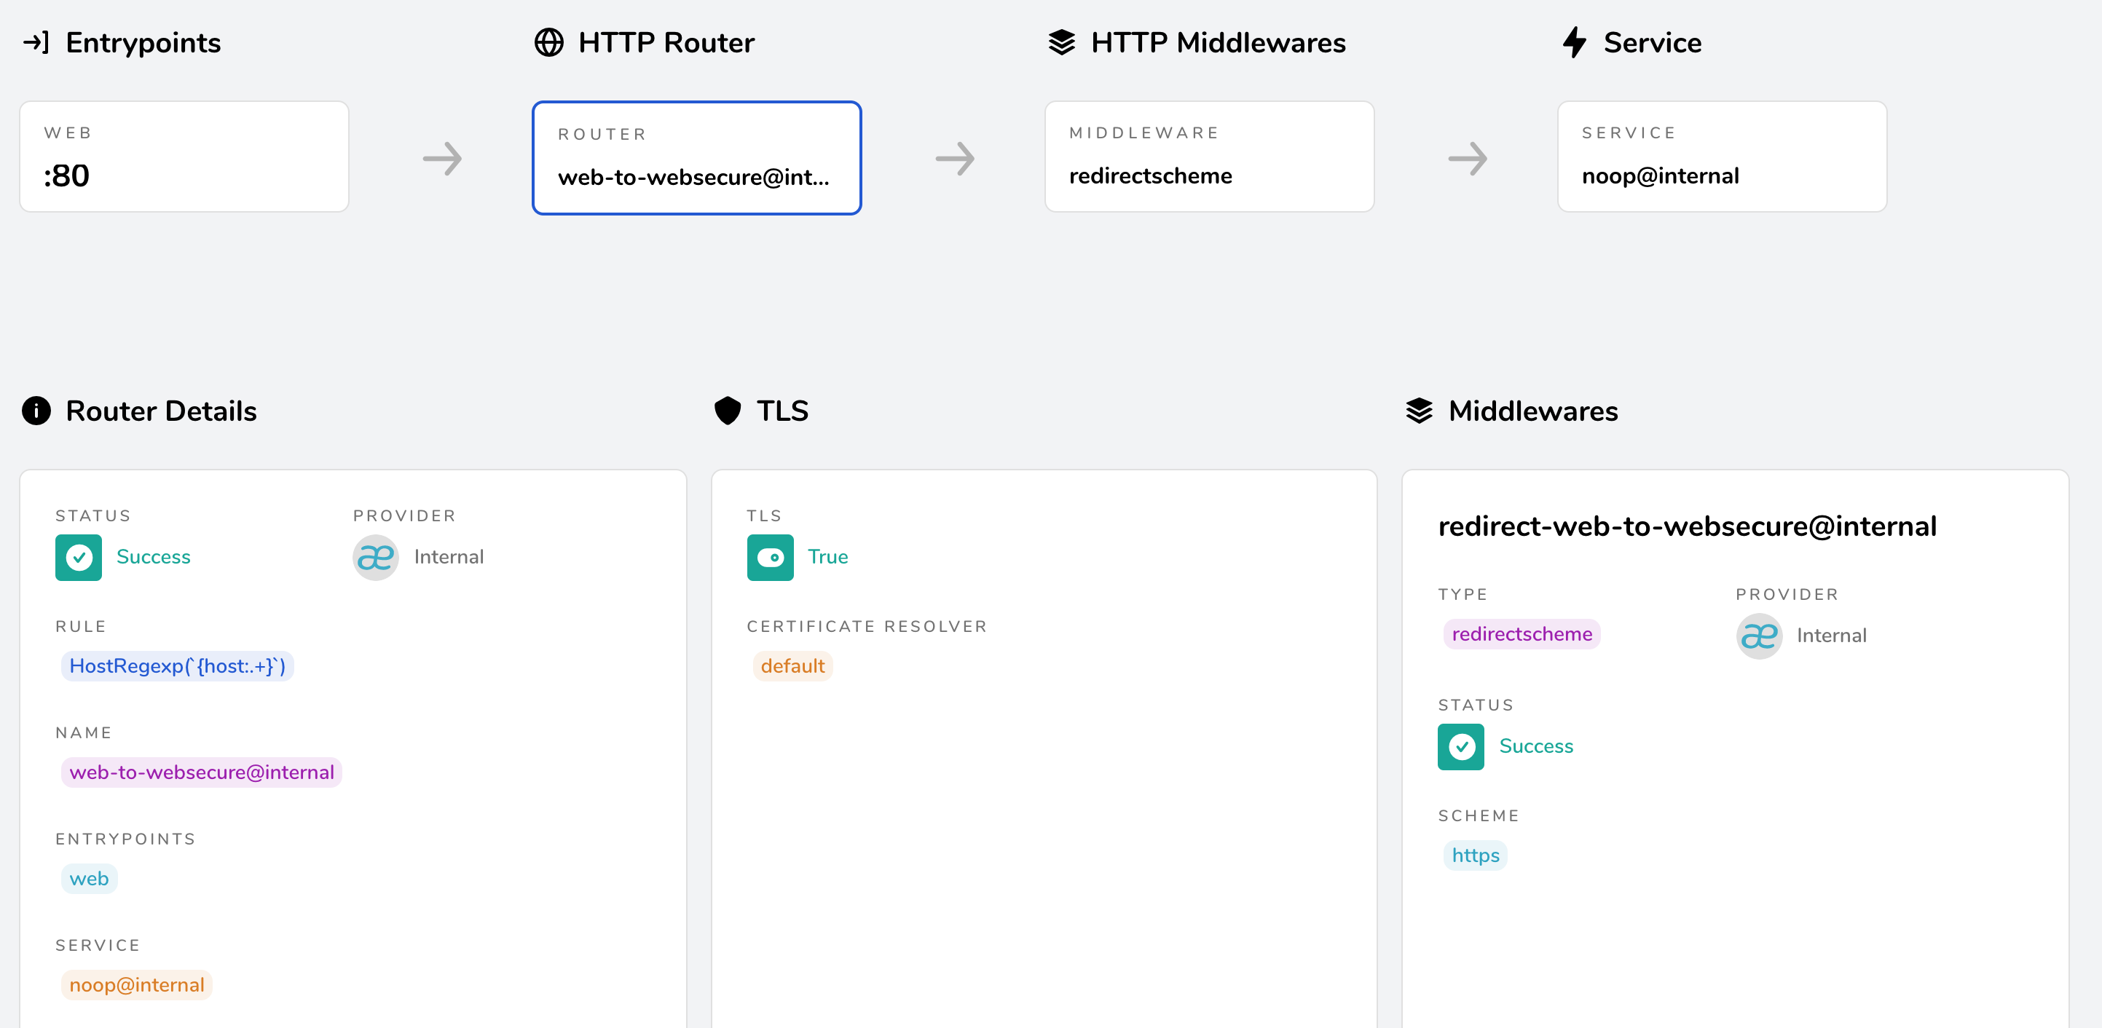Image resolution: width=2102 pixels, height=1028 pixels.
Task: Click the Success text in Router Details
Action: pyautogui.click(x=154, y=556)
